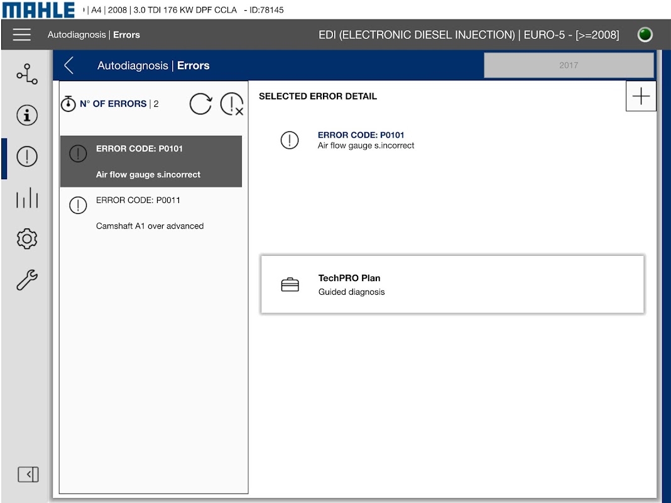Select error code P0101 in the list
The width and height of the screenshot is (671, 503).
click(x=151, y=162)
